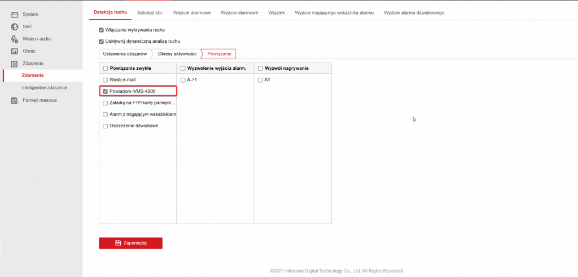Click the Zdarzenie calendar icon

[x=15, y=64]
